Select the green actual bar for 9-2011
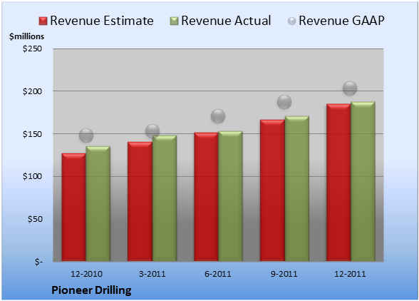419x301 pixels. pos(297,188)
